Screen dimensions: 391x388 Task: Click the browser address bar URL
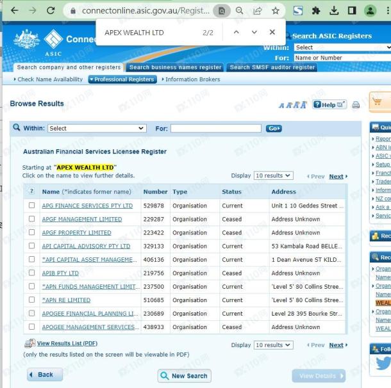click(146, 11)
